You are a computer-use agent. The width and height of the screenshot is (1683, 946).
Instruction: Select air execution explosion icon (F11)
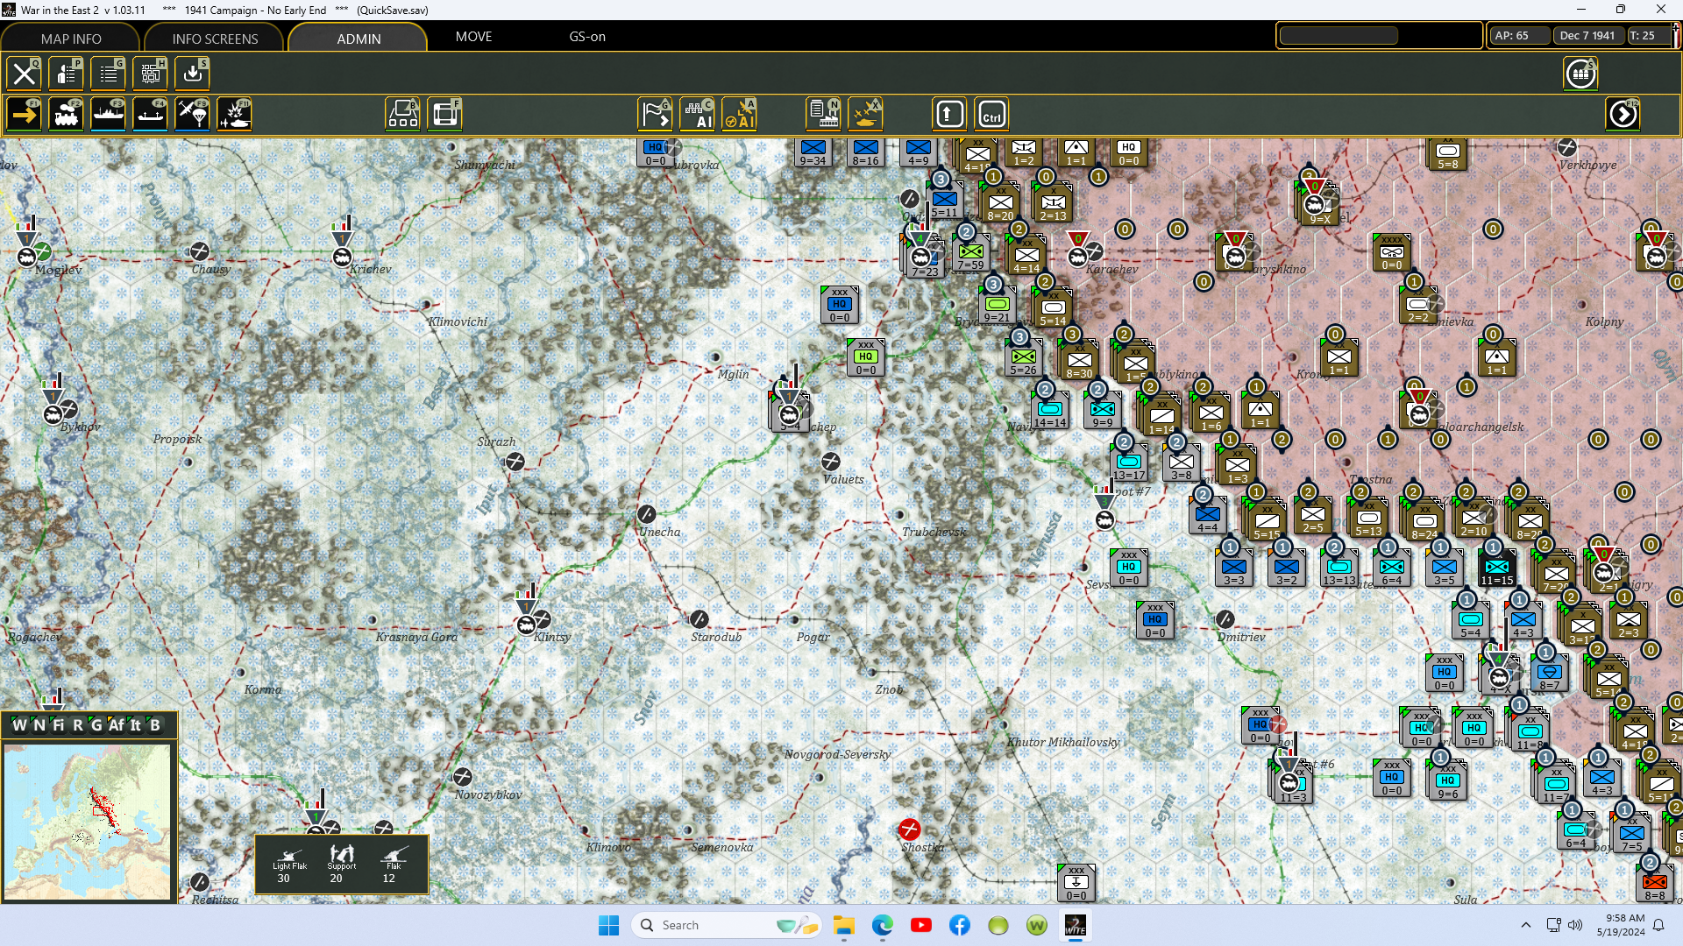tap(234, 115)
